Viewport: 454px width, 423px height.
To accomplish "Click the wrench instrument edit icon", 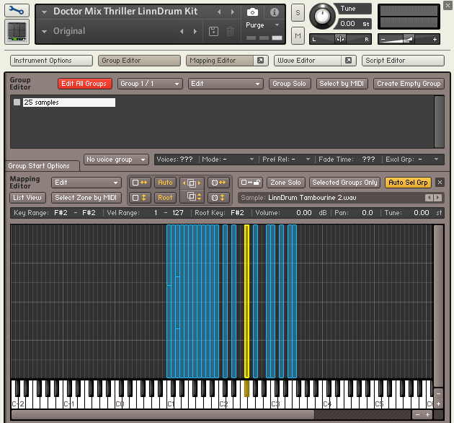I will pos(17,12).
